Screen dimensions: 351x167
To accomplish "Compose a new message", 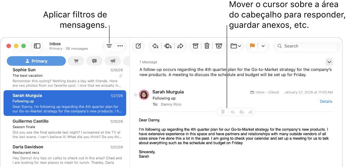I will point(139,46).
